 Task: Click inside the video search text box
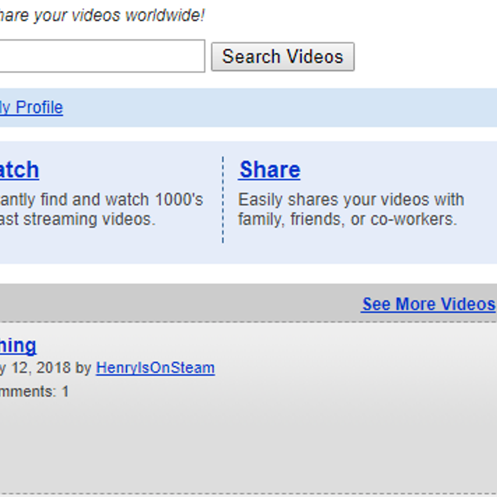(x=99, y=56)
